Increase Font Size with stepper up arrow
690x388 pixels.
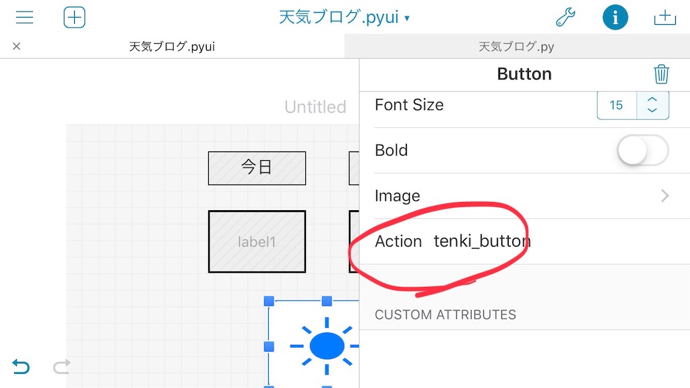(652, 100)
